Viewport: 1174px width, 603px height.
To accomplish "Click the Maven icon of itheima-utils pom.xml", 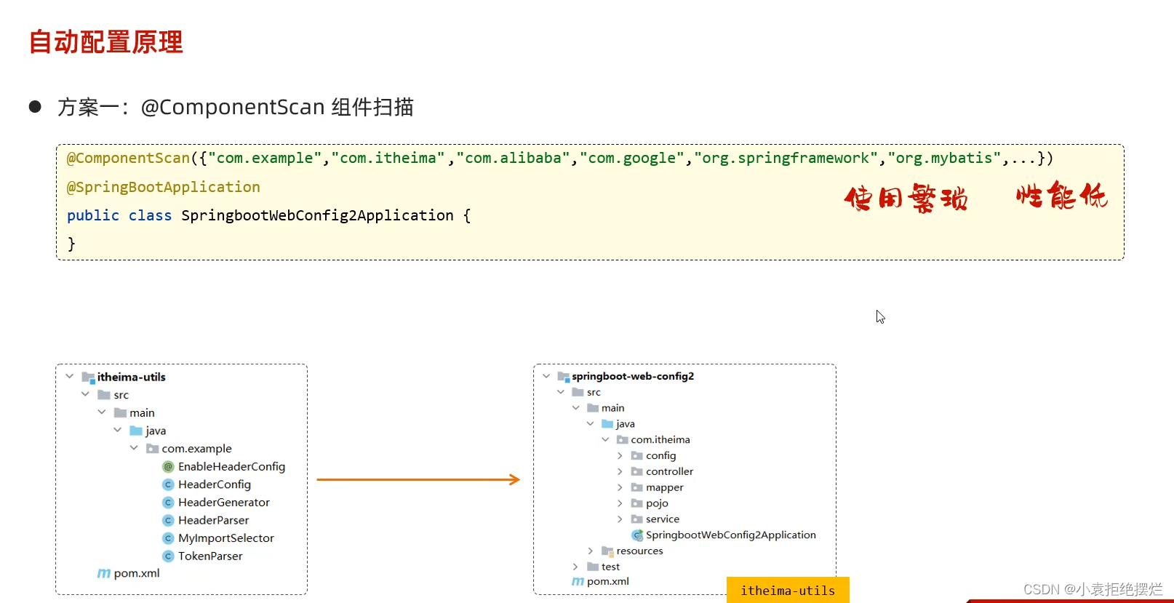I will 104,573.
